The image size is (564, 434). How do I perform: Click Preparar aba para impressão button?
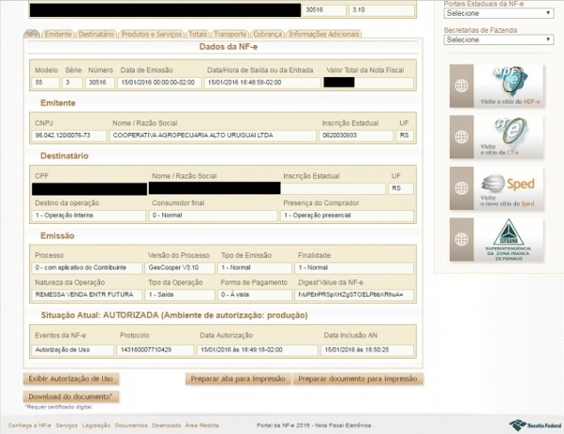[x=238, y=379]
